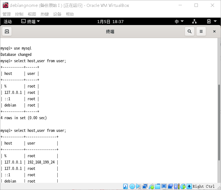Minimize the VirtualBox window

pyautogui.click(x=180, y=5)
